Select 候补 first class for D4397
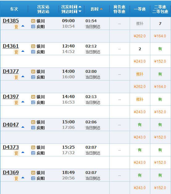This screenshot has height=194, width=171. [x=140, y=99]
